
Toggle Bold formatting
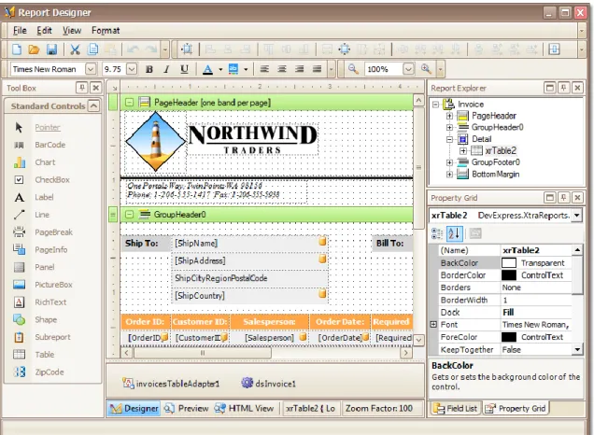click(x=149, y=69)
